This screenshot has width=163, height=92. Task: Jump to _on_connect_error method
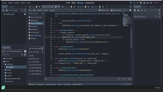(35, 65)
